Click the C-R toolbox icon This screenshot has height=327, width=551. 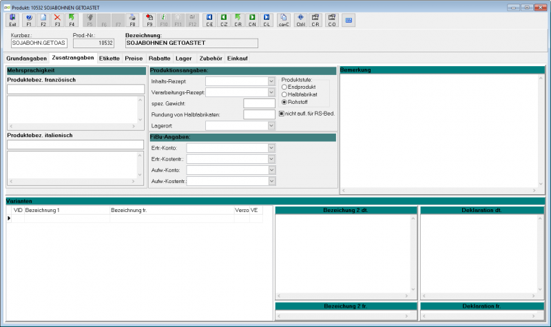[315, 20]
